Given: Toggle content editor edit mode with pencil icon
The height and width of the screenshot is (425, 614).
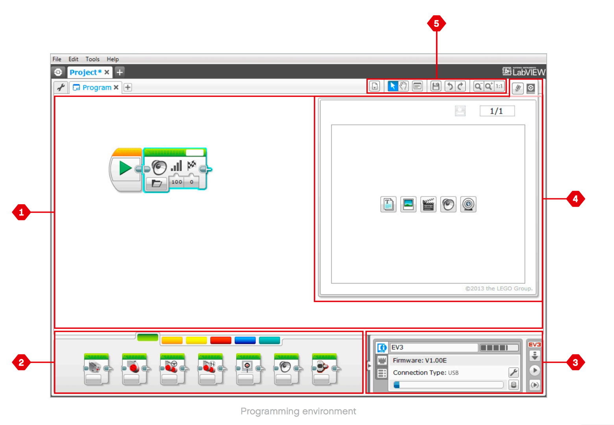Looking at the screenshot, I should pyautogui.click(x=517, y=88).
